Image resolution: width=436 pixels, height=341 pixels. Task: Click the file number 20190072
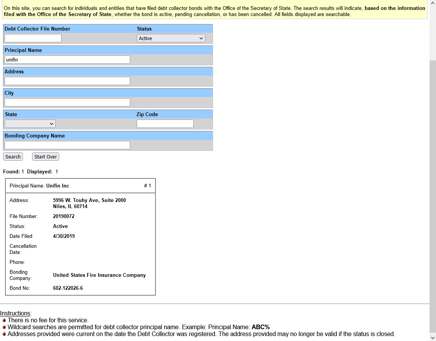coord(64,217)
